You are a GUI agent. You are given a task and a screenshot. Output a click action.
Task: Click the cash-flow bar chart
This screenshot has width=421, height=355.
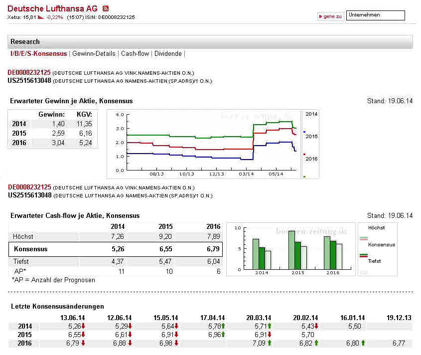click(291, 249)
